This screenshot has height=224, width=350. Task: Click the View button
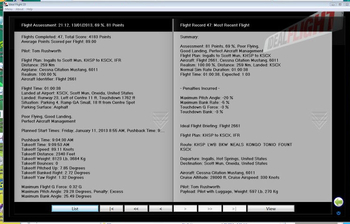click(271, 209)
